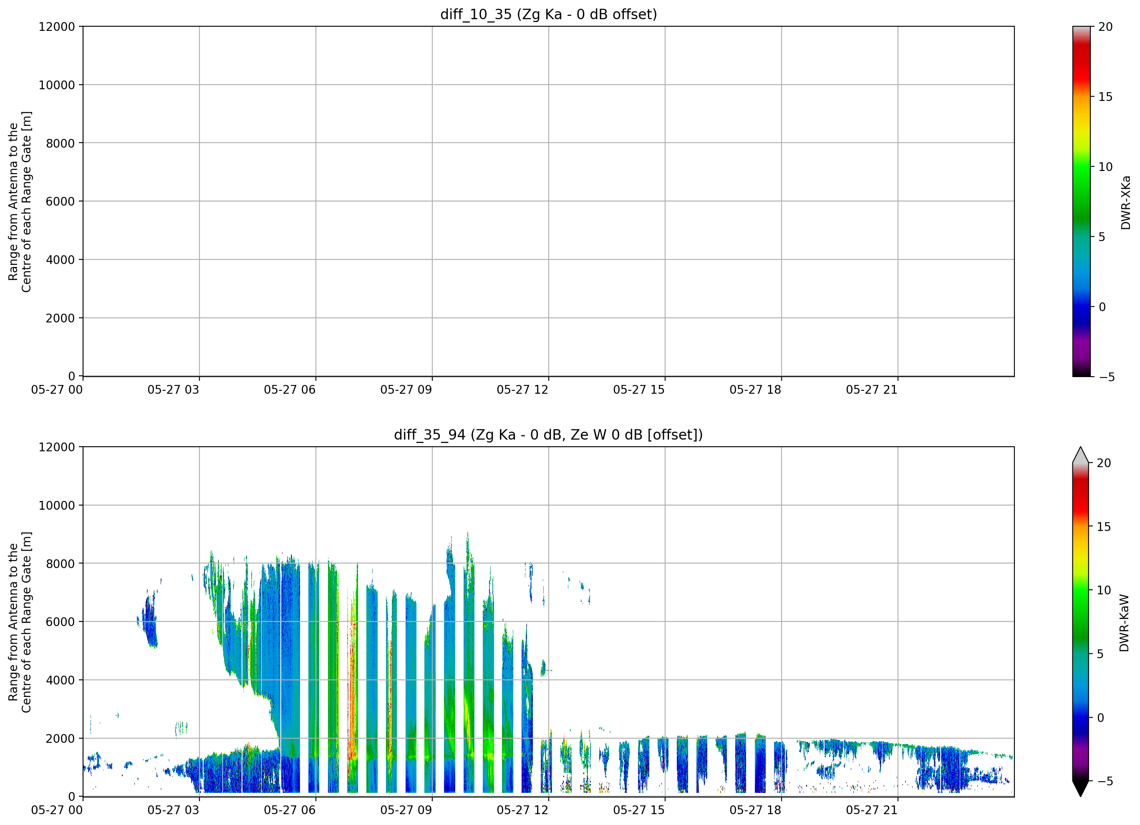Click tick value "−5" on the DWR-XKa colorbar
Viewport: 1140px width, 825px height.
[x=1106, y=377]
